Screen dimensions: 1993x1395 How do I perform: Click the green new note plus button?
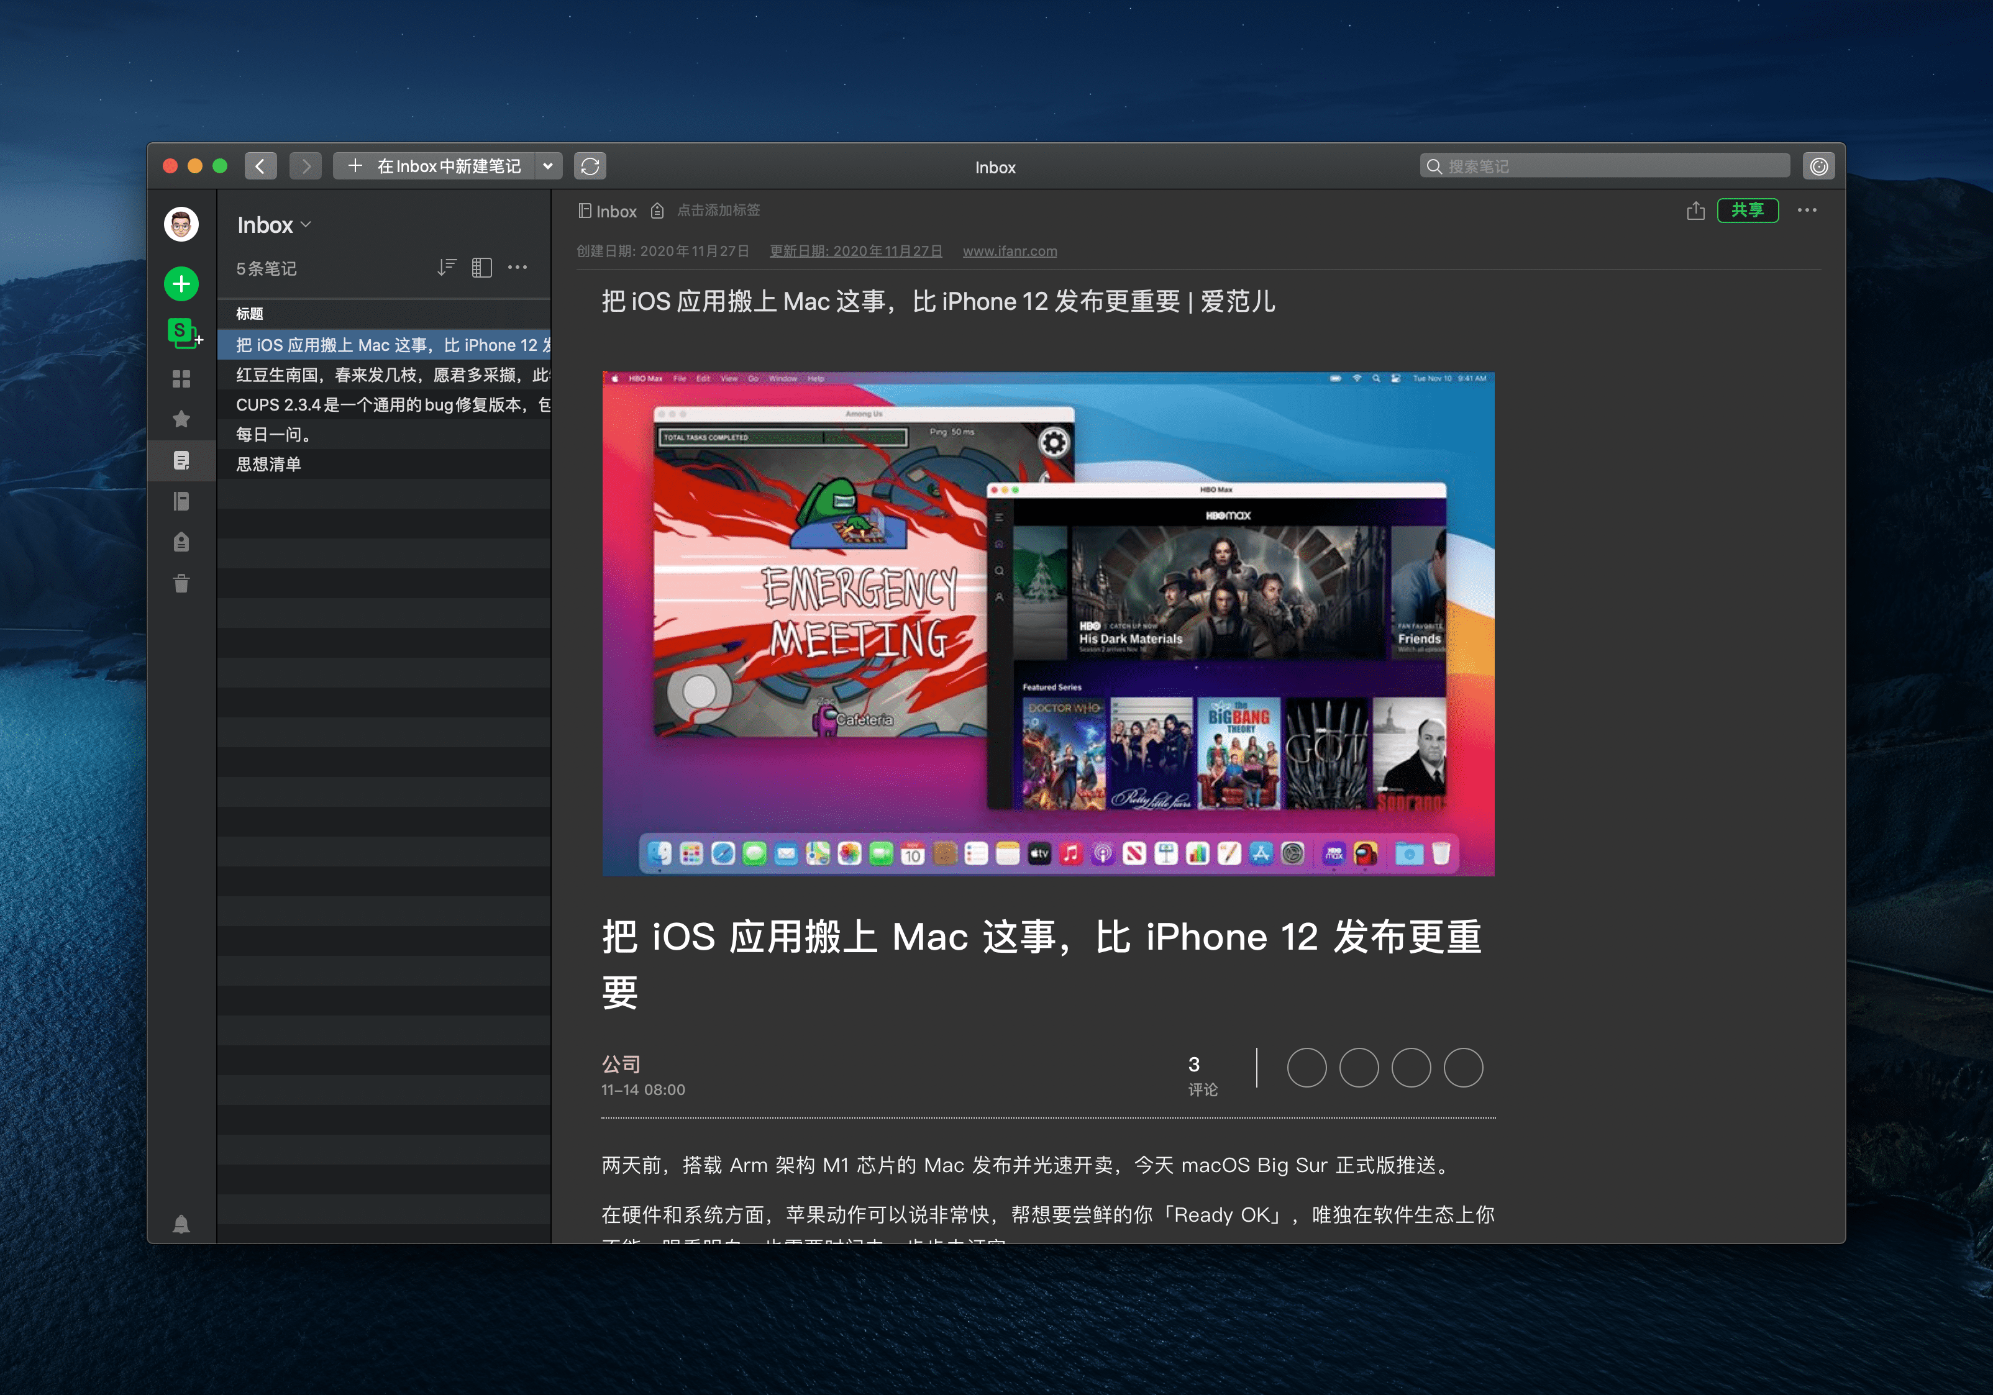click(181, 284)
